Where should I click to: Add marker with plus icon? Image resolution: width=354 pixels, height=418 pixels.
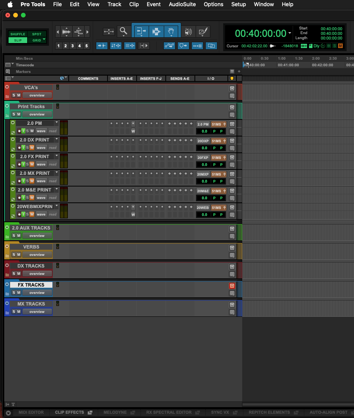click(239, 71)
